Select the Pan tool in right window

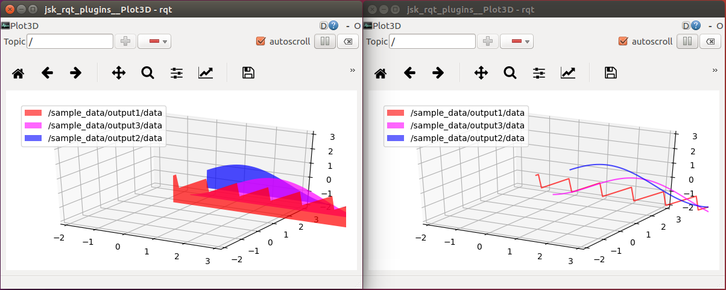coord(481,73)
